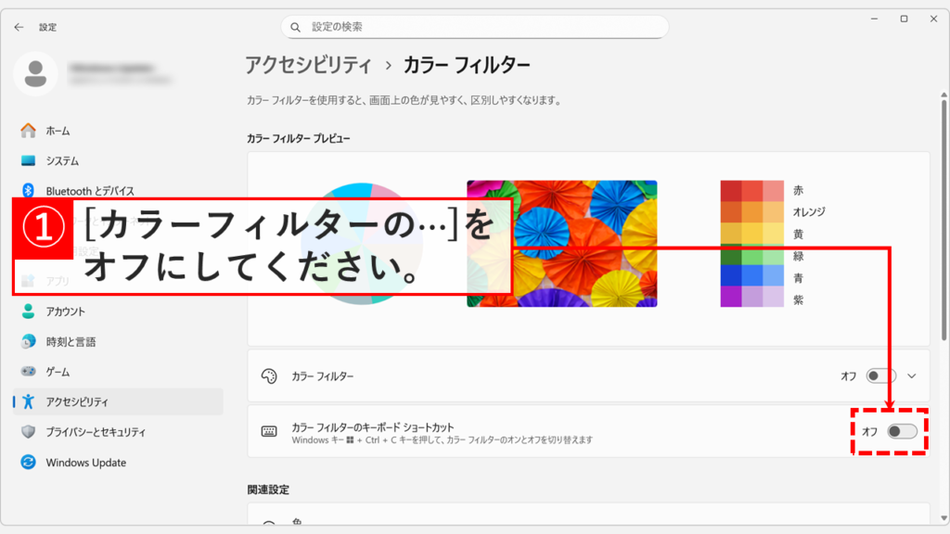950x534 pixels.
Task: Click the Bluetooth とデバイス icon
Action: (29, 190)
